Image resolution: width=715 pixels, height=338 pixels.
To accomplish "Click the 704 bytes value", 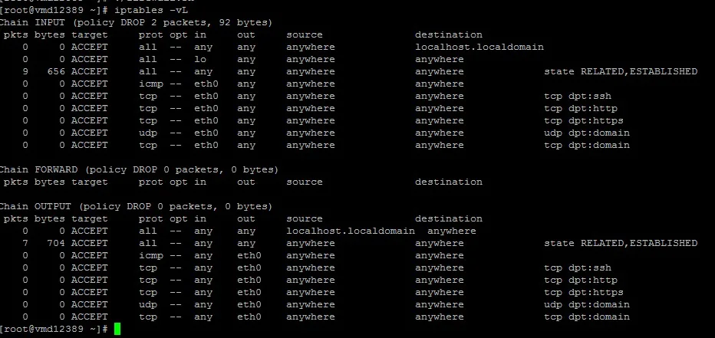I will (56, 243).
